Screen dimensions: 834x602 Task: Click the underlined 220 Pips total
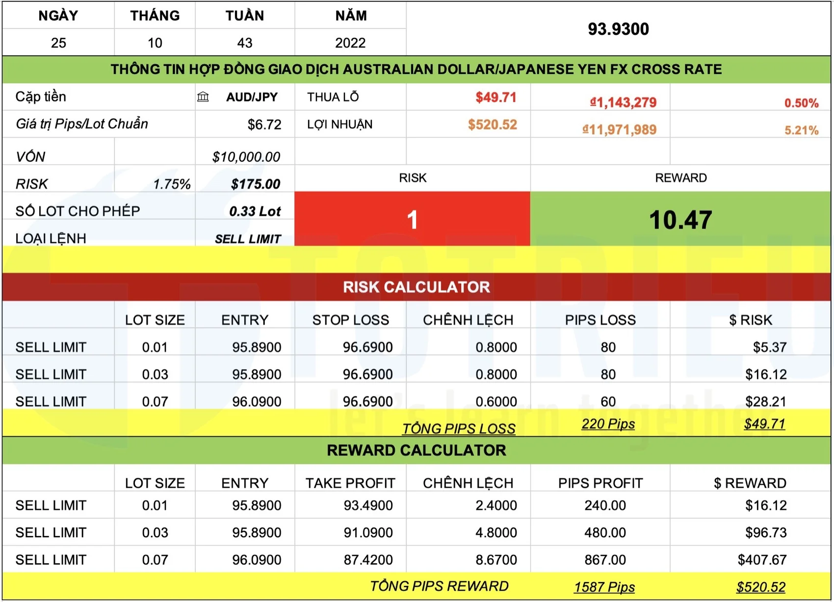pos(608,424)
